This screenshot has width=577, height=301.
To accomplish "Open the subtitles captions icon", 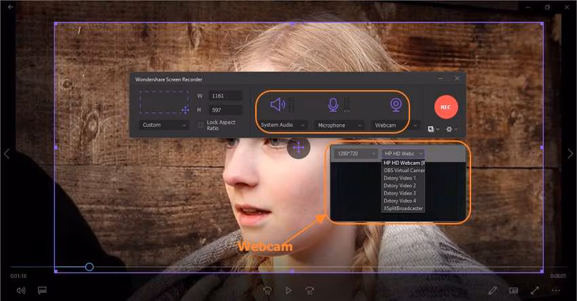I will pyautogui.click(x=42, y=290).
